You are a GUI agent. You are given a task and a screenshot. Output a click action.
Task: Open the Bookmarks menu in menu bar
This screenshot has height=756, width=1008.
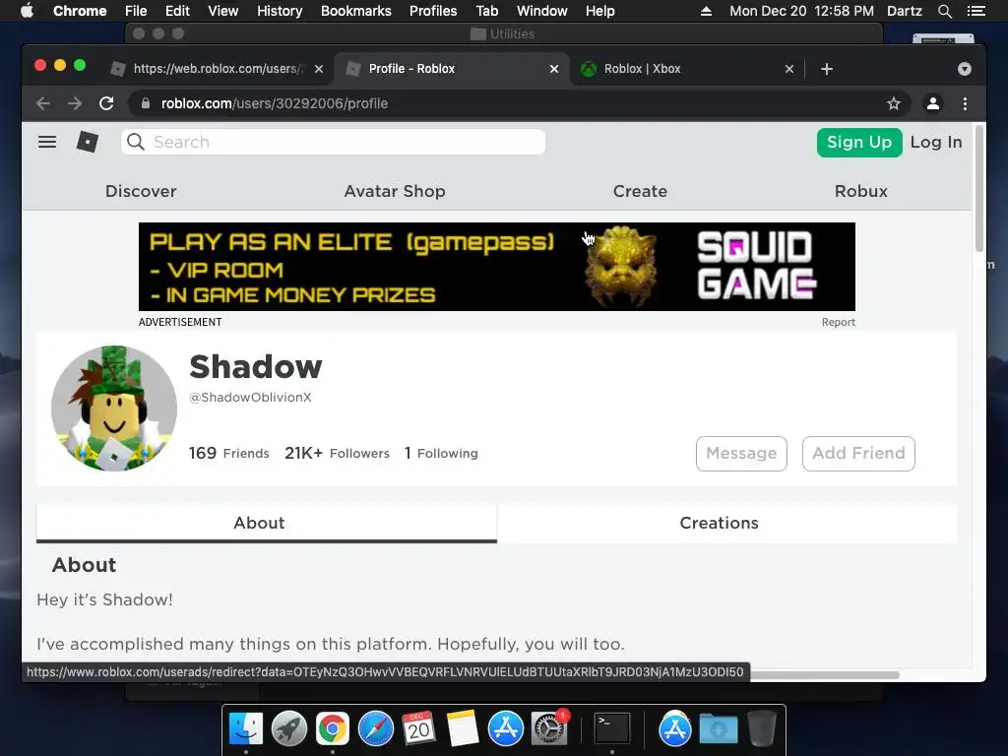click(x=356, y=11)
